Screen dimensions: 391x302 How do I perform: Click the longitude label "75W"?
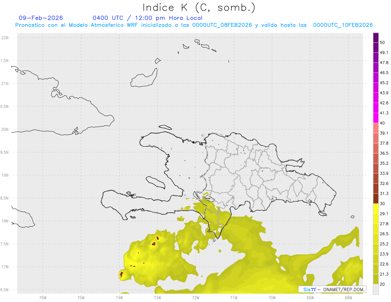coord(81,298)
